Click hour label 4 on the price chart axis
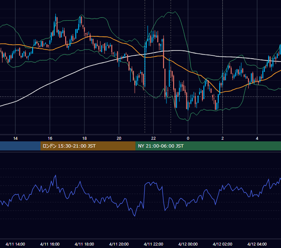Viewport: 281px width, 248px height. click(x=257, y=138)
